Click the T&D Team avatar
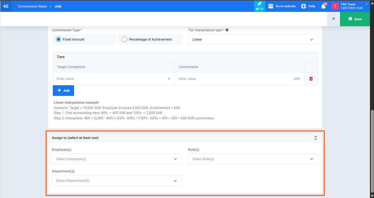The height and width of the screenshot is (198, 374). (x=335, y=6)
